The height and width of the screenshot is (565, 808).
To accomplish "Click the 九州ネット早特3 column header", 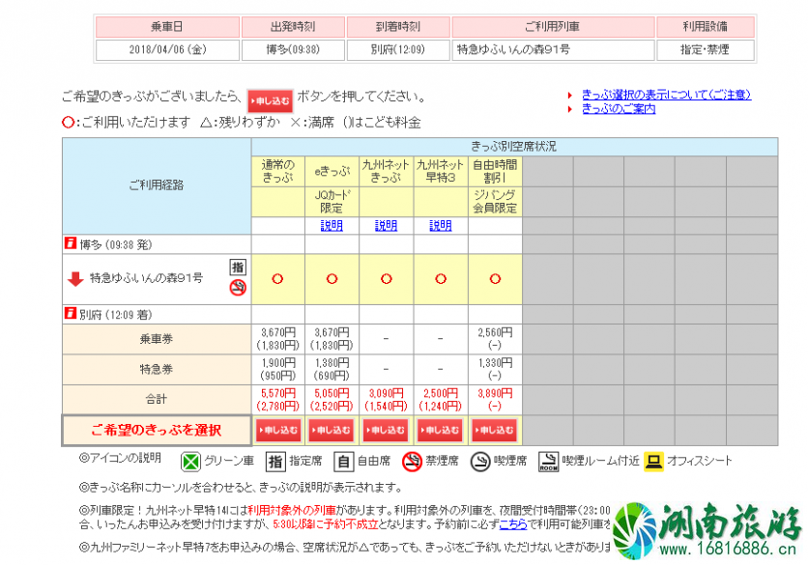I will [441, 172].
